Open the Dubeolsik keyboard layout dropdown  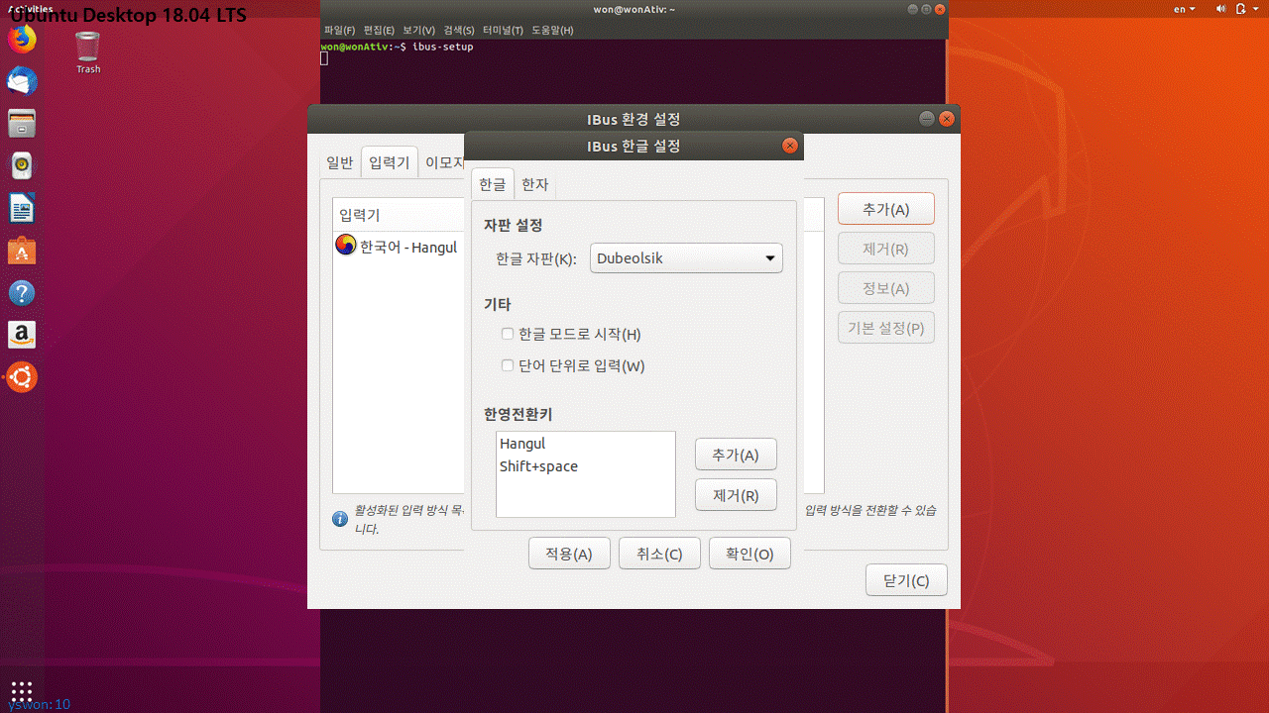pos(686,257)
